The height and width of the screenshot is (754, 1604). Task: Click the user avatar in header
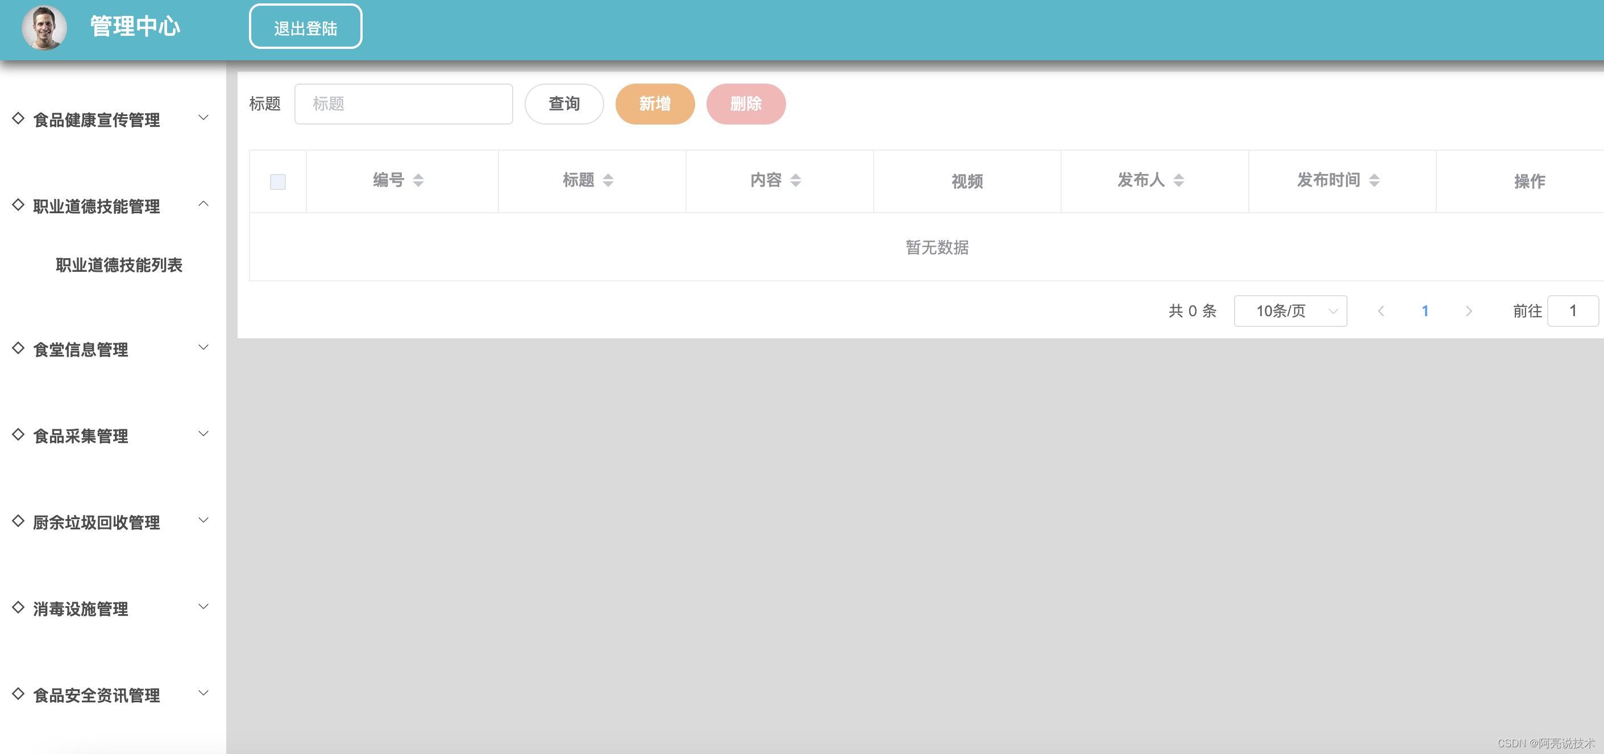point(44,27)
